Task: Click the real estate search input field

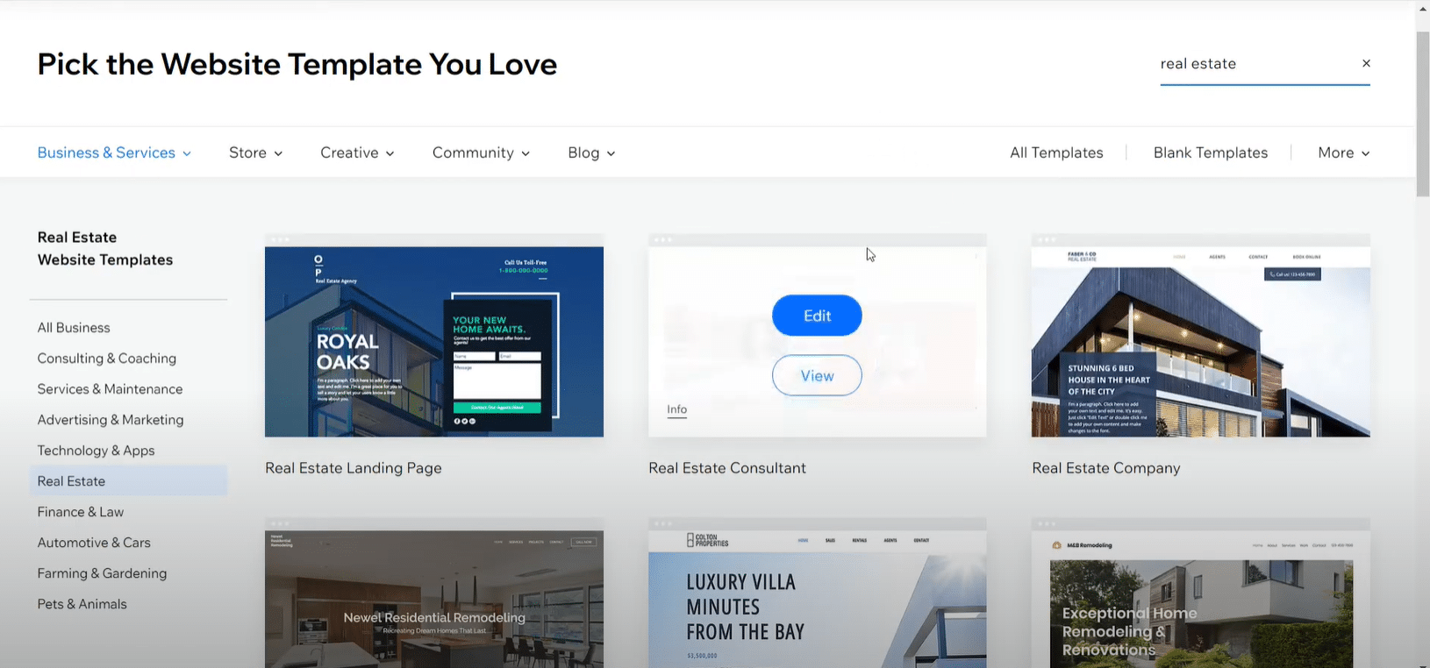Action: [x=1255, y=63]
